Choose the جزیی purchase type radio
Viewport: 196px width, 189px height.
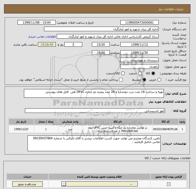159,80
